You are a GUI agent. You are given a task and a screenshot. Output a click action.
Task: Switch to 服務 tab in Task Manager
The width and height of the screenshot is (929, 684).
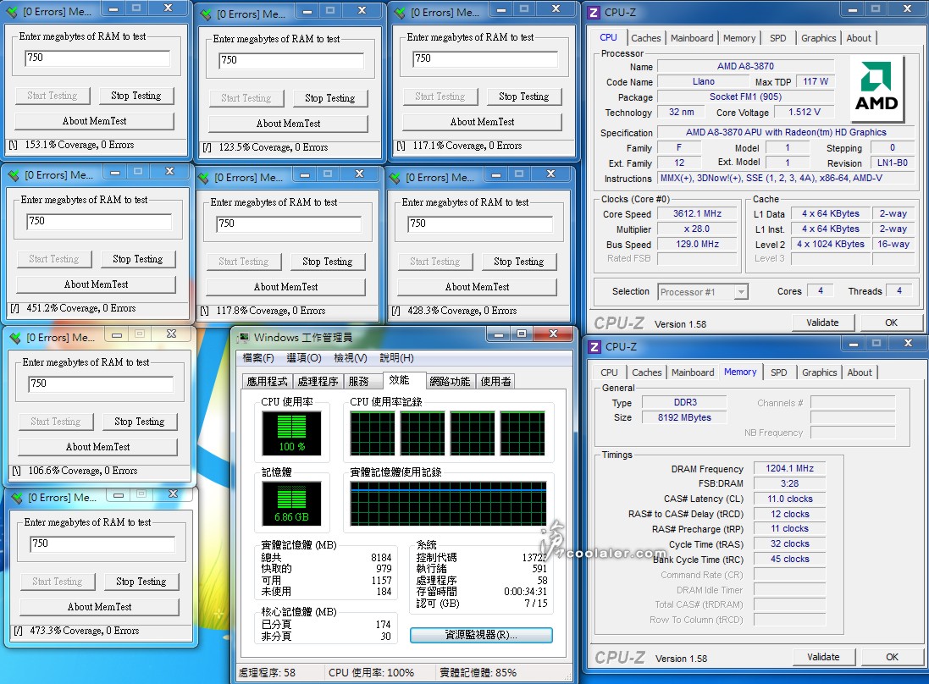point(359,382)
